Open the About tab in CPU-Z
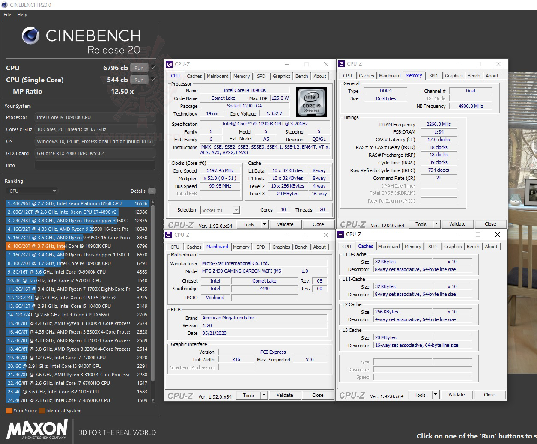The height and width of the screenshot is (444, 537). point(320,76)
